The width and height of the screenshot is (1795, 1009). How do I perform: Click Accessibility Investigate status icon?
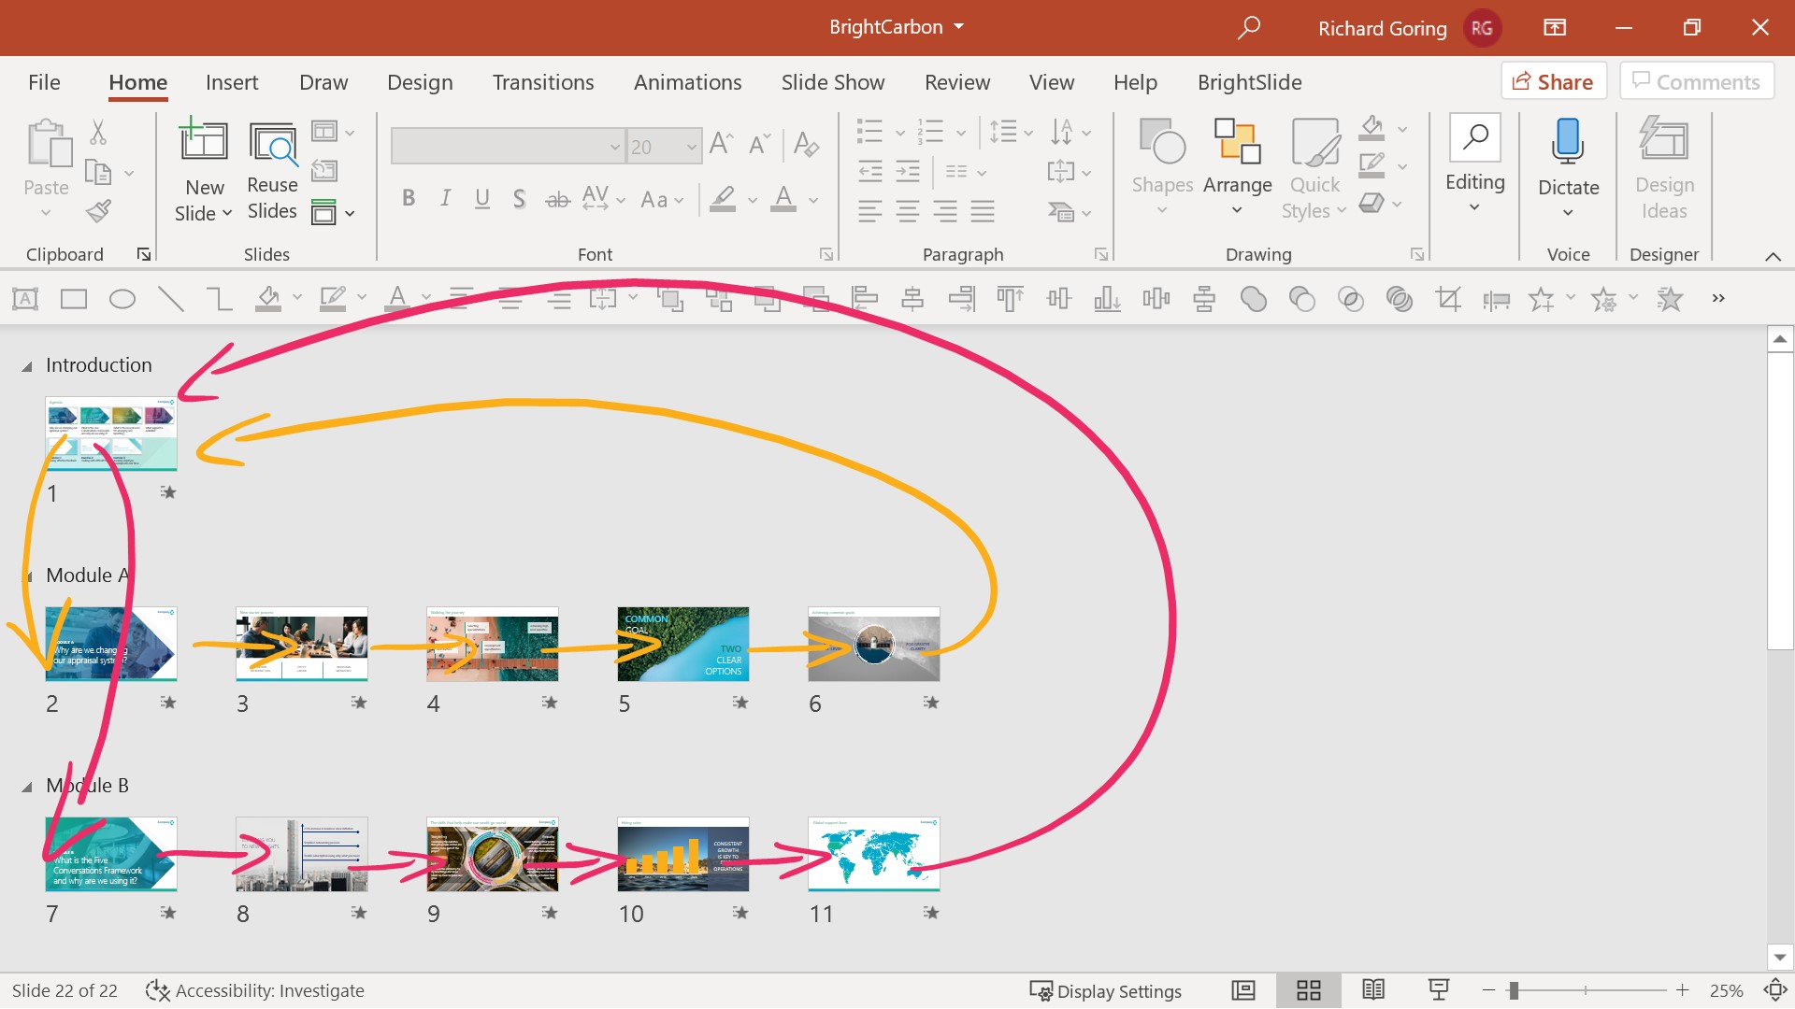click(x=157, y=990)
